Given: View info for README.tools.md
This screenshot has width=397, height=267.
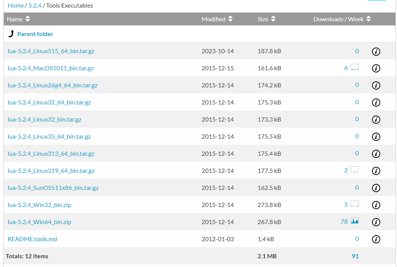Looking at the screenshot, I should pos(376,239).
